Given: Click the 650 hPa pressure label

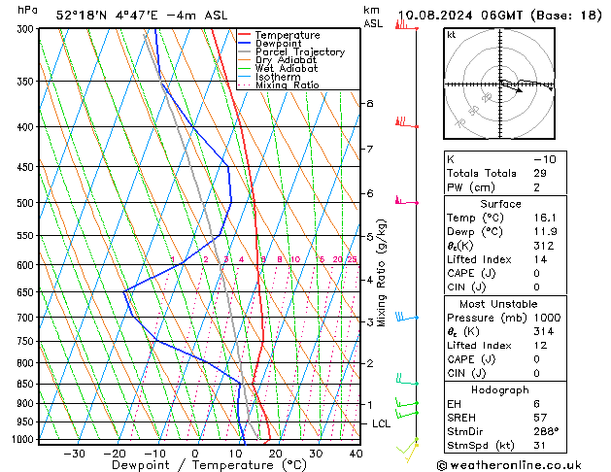Looking at the screenshot, I should (27, 292).
